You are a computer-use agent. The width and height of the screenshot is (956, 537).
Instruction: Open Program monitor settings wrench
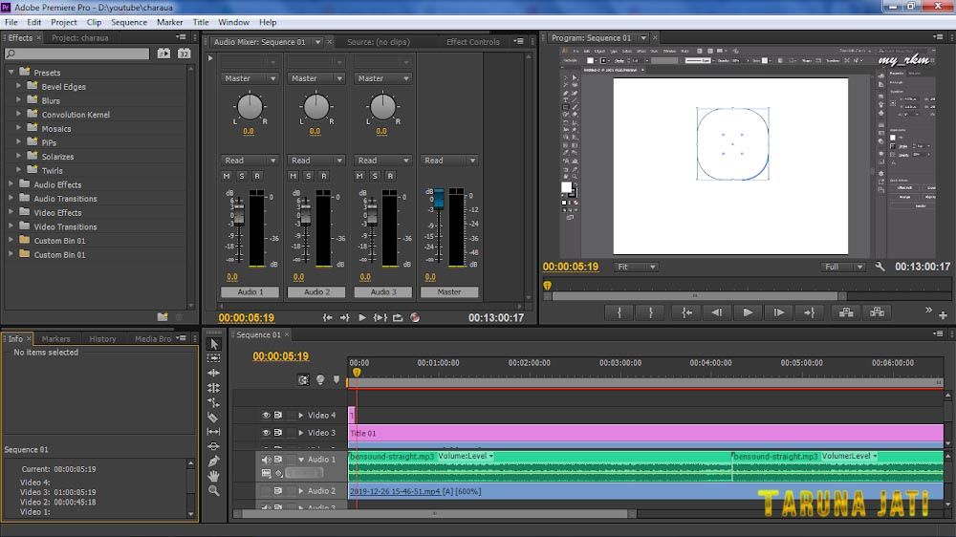(880, 267)
